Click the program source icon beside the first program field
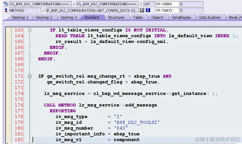 [6, 4]
